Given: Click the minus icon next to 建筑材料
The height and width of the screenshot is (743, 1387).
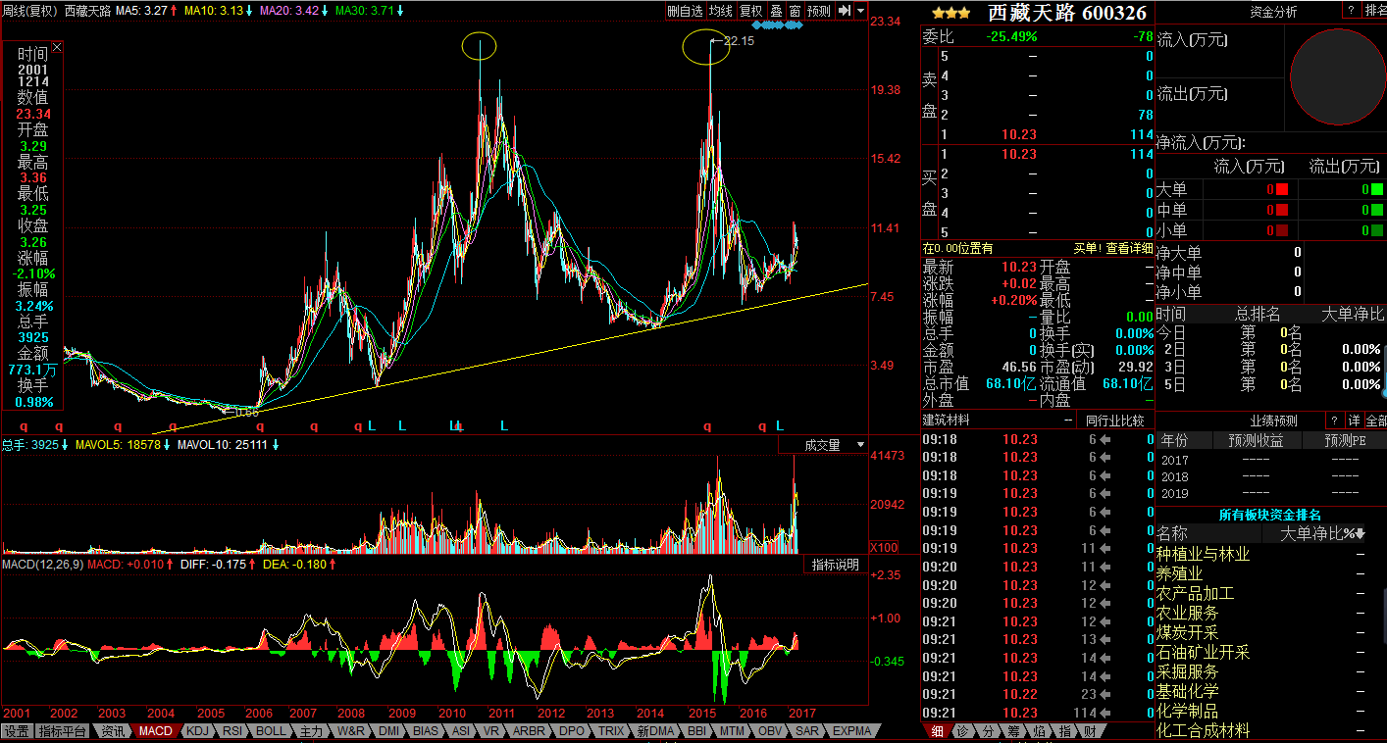Looking at the screenshot, I should pyautogui.click(x=1069, y=421).
